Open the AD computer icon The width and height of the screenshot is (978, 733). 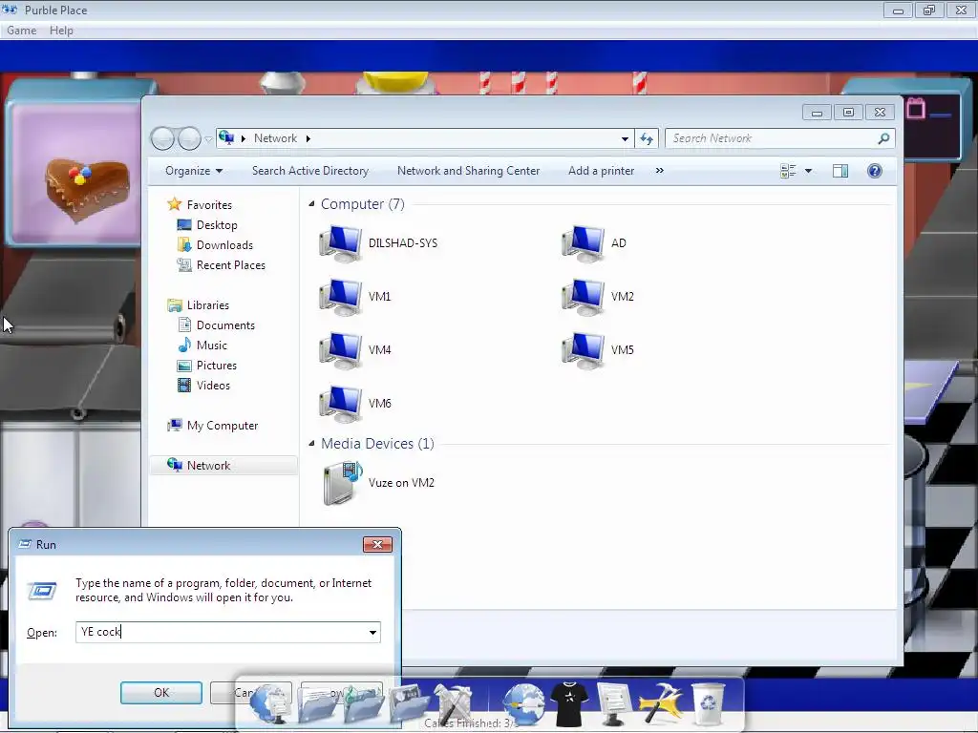584,243
